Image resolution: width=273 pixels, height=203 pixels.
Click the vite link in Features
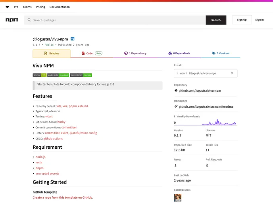[59, 106]
